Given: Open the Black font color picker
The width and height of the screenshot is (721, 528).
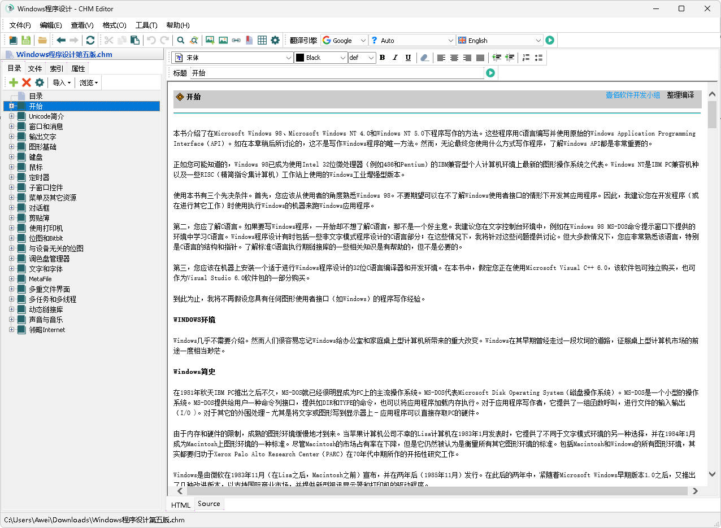Looking at the screenshot, I should point(321,58).
